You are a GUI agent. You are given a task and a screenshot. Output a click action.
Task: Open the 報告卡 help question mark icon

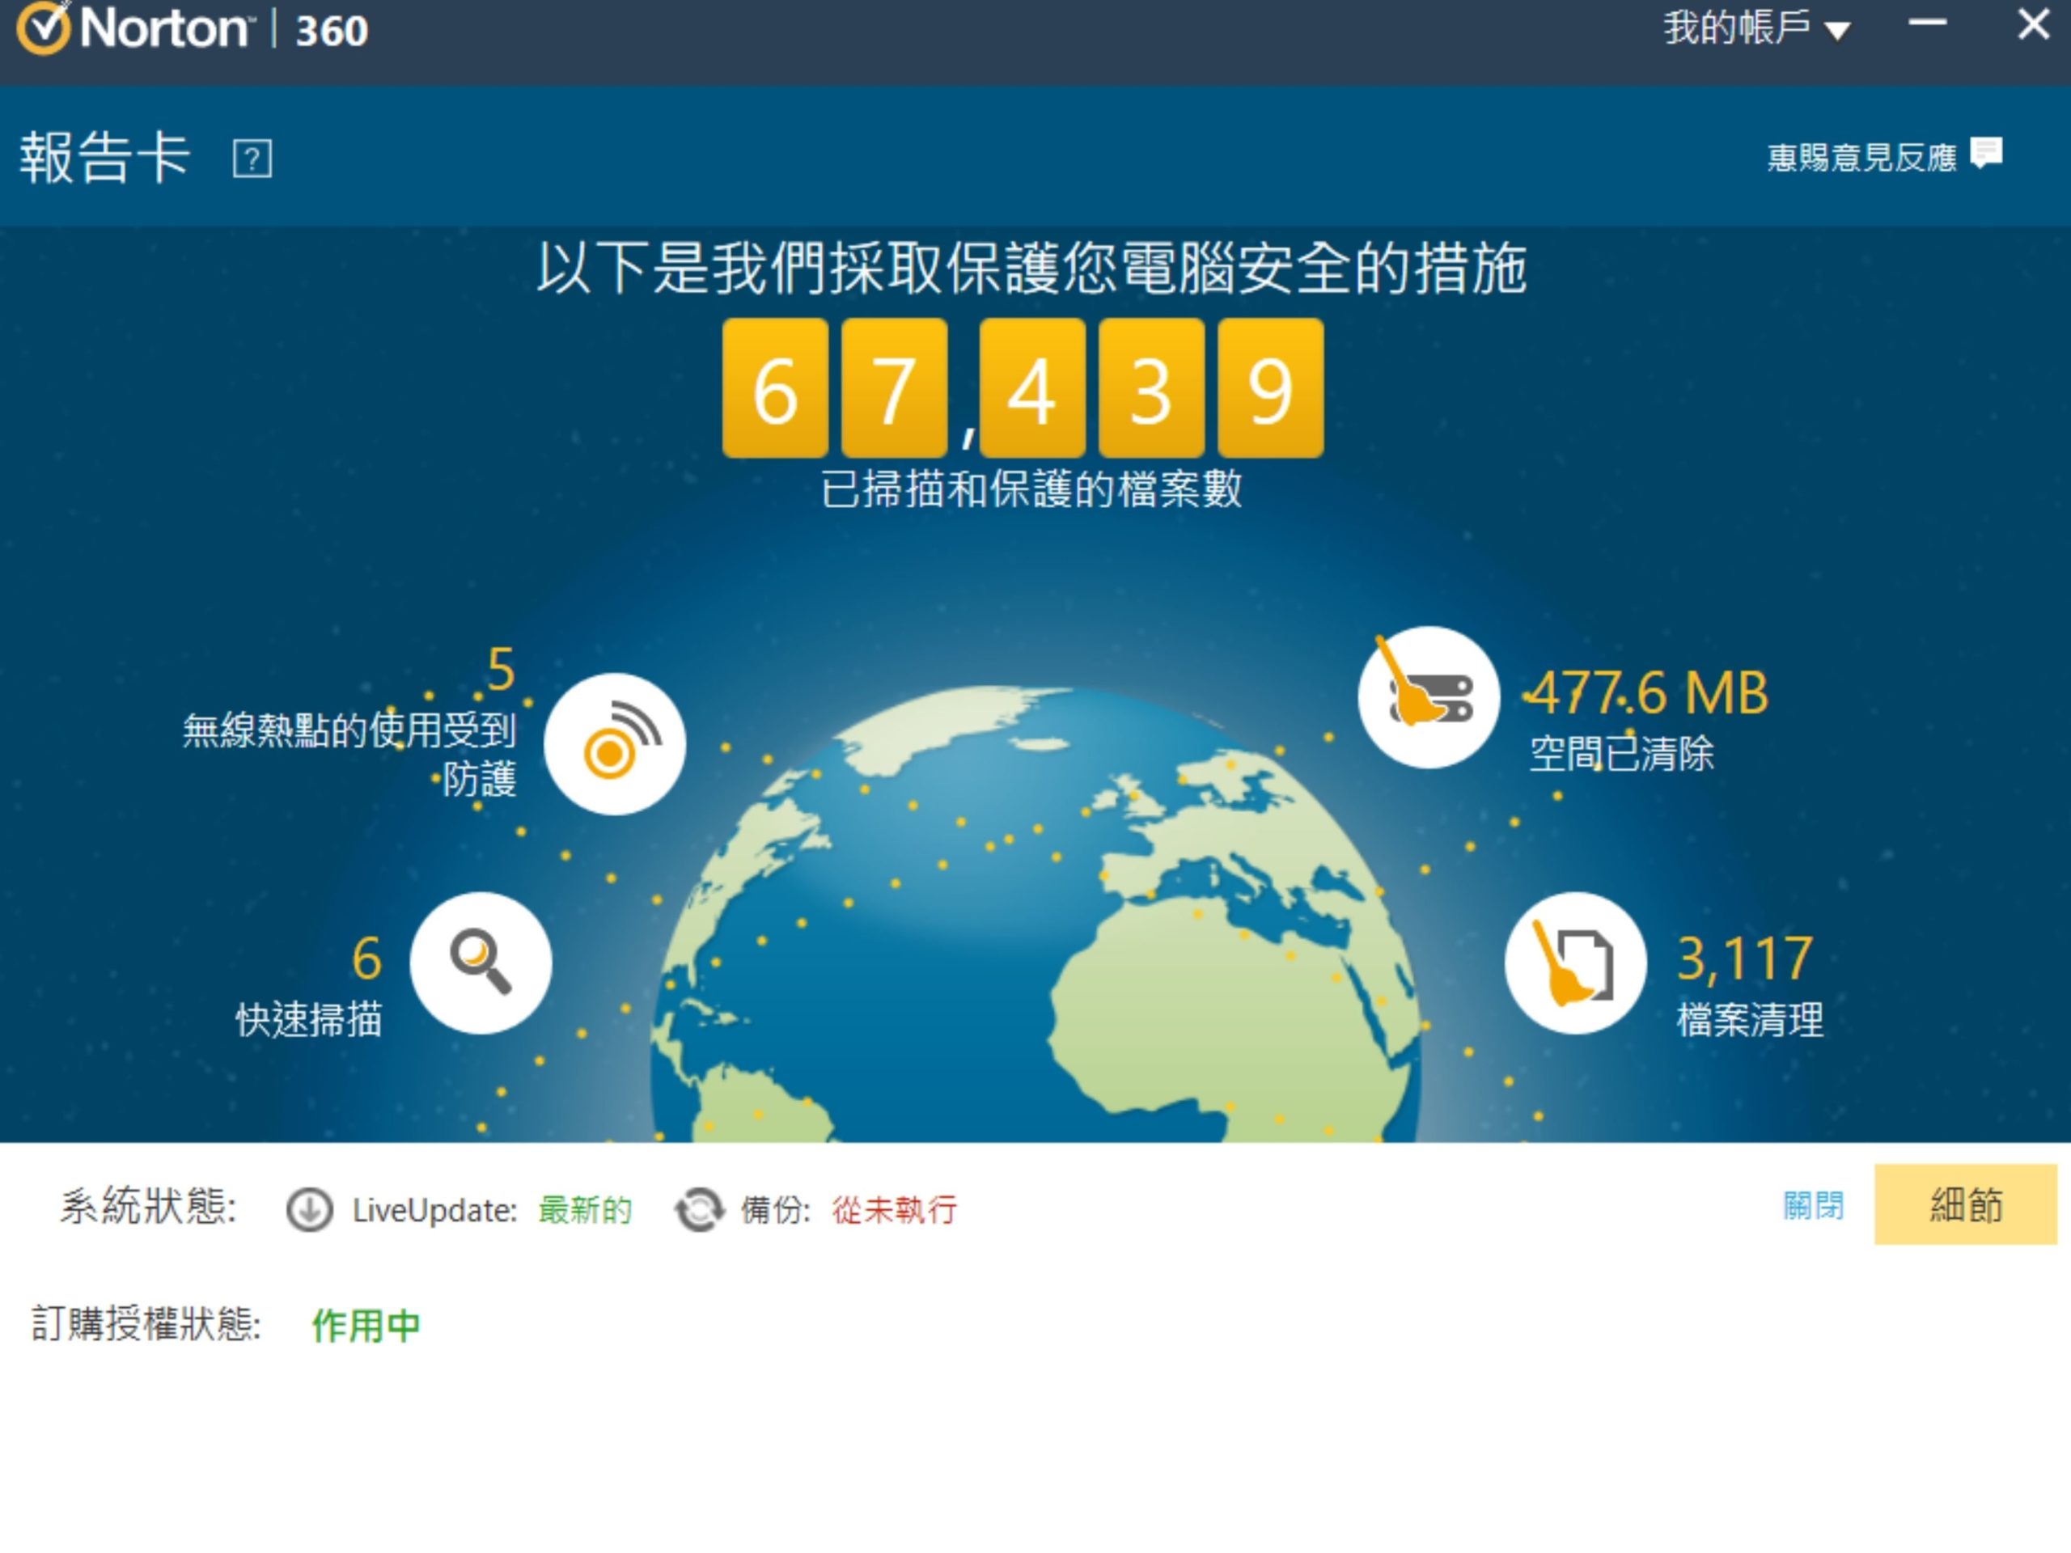pos(252,159)
